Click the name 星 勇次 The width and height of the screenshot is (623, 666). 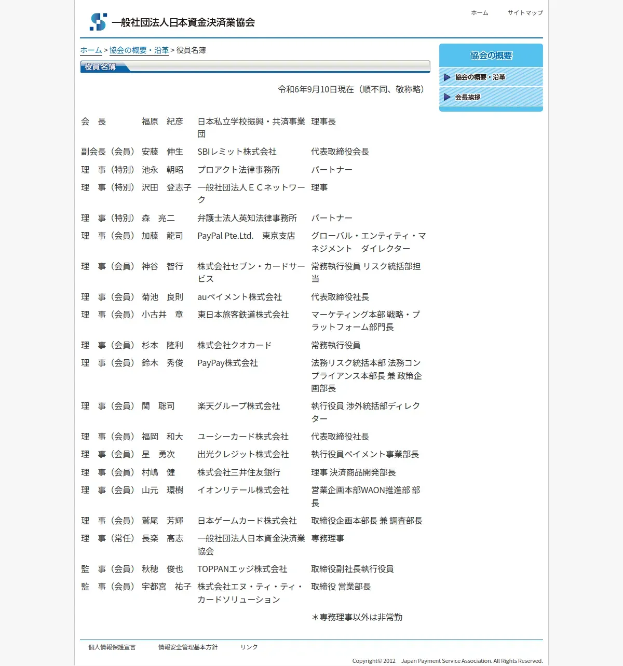point(158,454)
